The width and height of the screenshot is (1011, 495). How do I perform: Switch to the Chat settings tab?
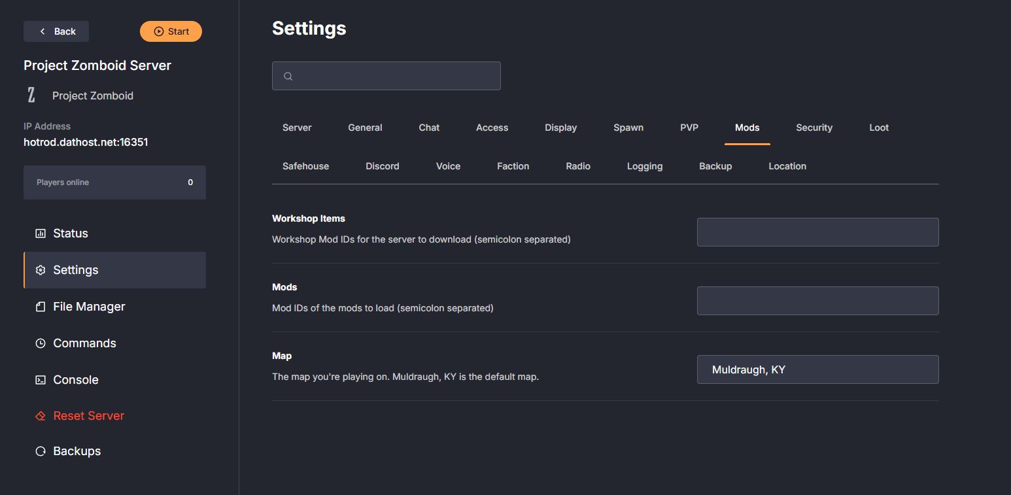coord(429,128)
